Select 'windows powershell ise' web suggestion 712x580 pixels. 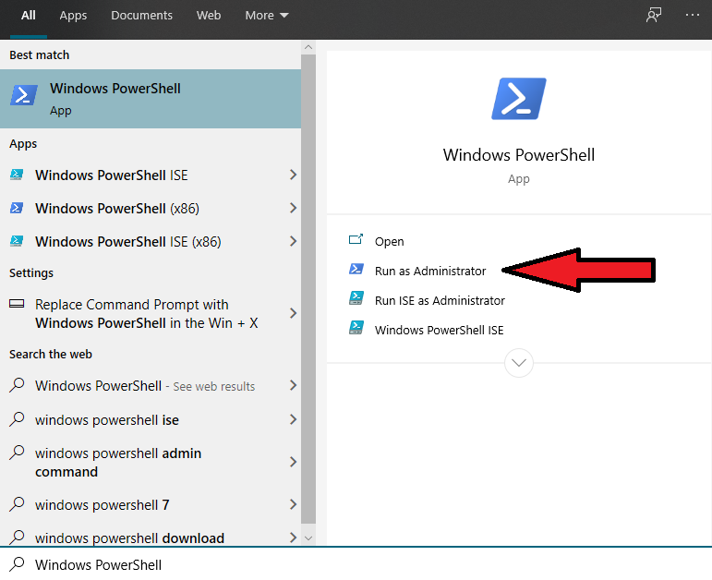pos(151,419)
